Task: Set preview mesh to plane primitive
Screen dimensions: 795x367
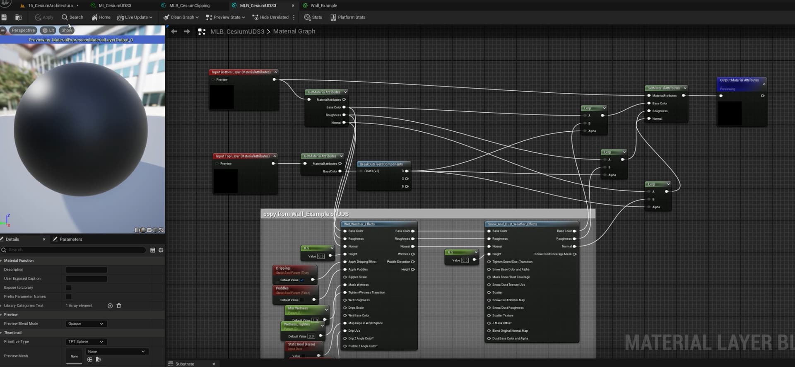Action: click(149, 230)
